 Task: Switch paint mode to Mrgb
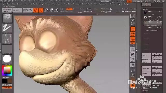coord(61,9)
